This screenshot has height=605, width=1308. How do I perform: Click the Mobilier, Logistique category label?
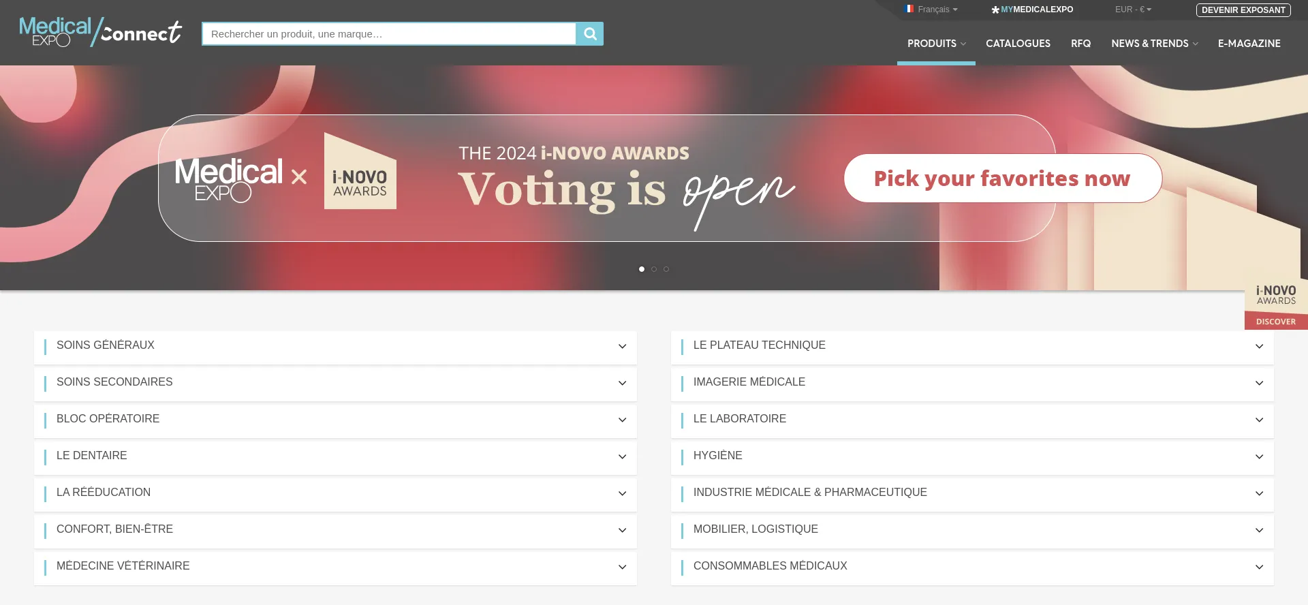click(x=756, y=529)
